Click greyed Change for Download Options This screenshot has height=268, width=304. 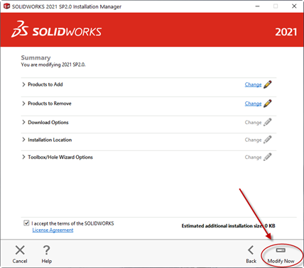coord(253,123)
